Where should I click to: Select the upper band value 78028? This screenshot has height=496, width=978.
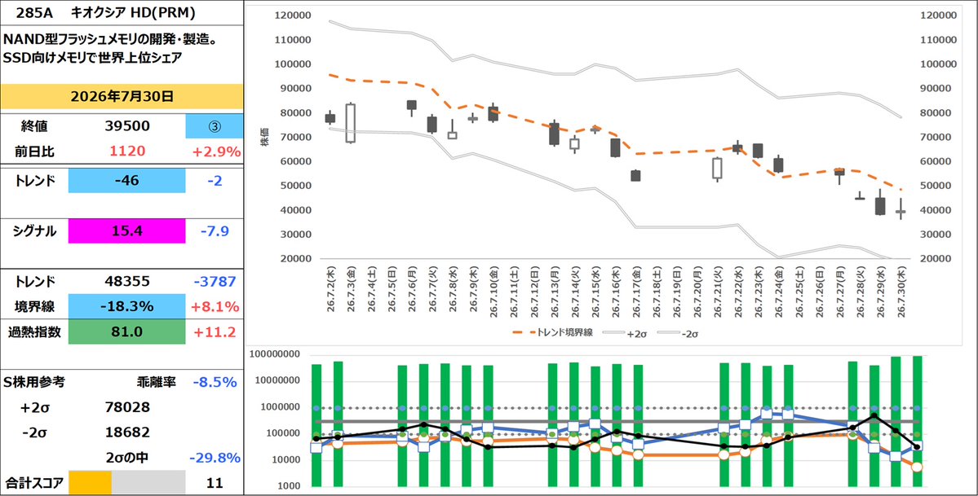pos(128,407)
